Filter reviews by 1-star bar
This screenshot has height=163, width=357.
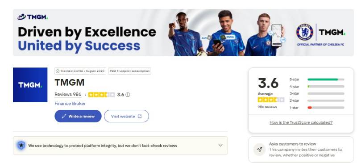[326, 108]
